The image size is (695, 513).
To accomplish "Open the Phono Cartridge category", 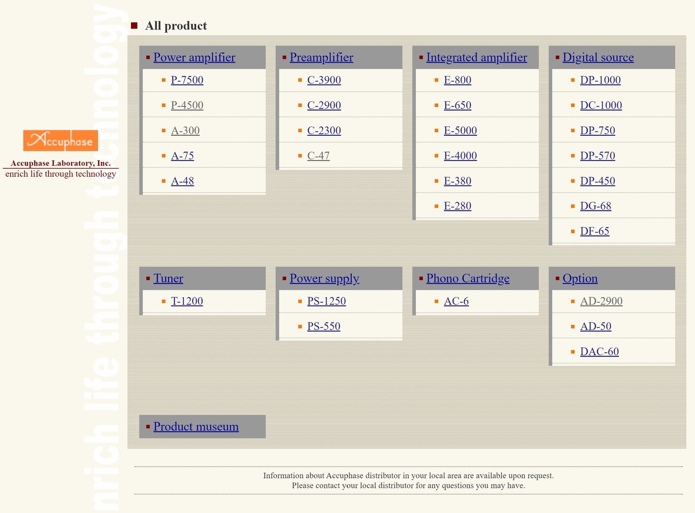I will click(x=468, y=278).
